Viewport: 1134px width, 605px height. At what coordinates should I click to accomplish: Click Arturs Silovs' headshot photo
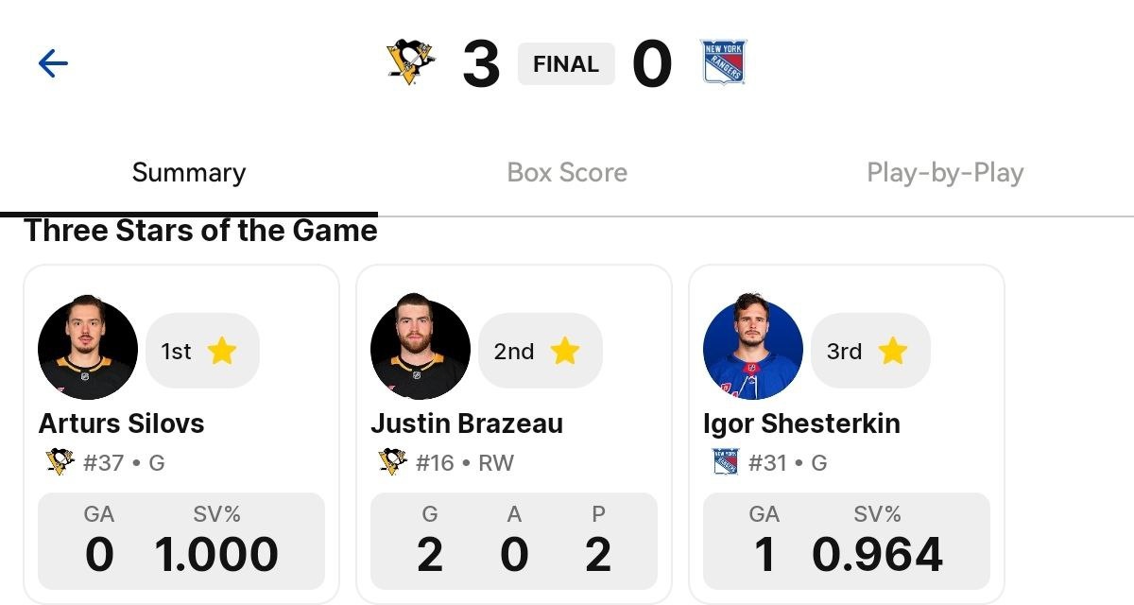tap(87, 350)
